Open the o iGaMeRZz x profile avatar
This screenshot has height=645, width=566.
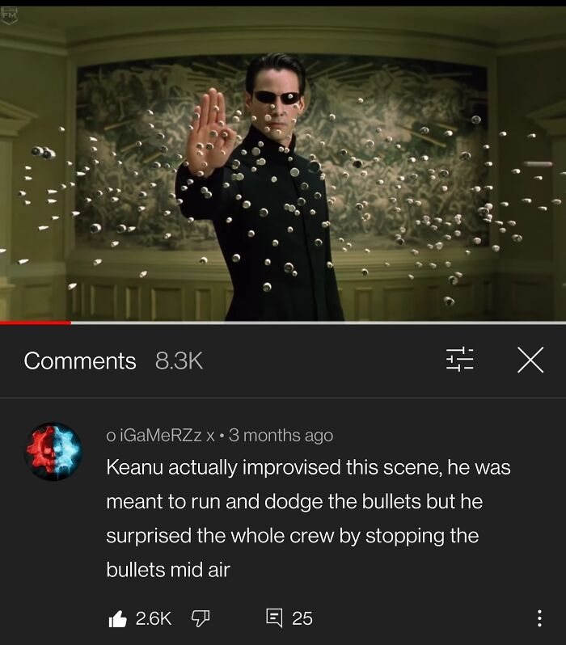[53, 451]
